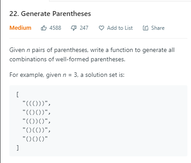
Task: Click the problem description paragraph text
Action: click(92, 55)
